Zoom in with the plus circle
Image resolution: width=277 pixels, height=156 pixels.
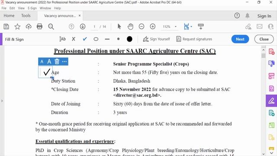153,26
